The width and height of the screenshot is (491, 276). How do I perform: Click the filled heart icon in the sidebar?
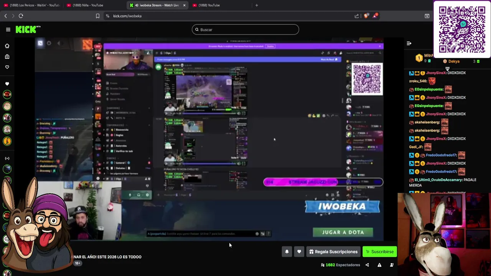(x=7, y=84)
